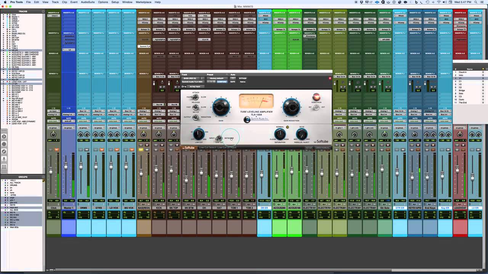Viewport: 488px width, 274px height.
Task: Select the Bridge memory location
Action: pos(462,90)
